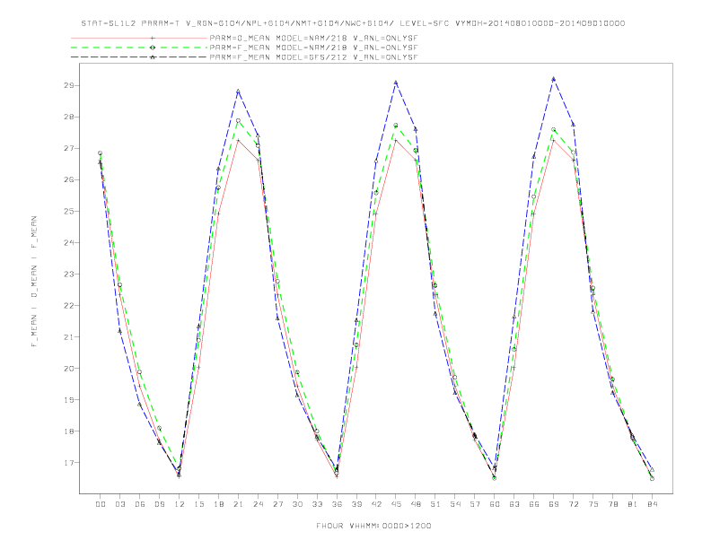
Task: Click the blue triangle peak marker at hour 69
Action: tap(553, 79)
